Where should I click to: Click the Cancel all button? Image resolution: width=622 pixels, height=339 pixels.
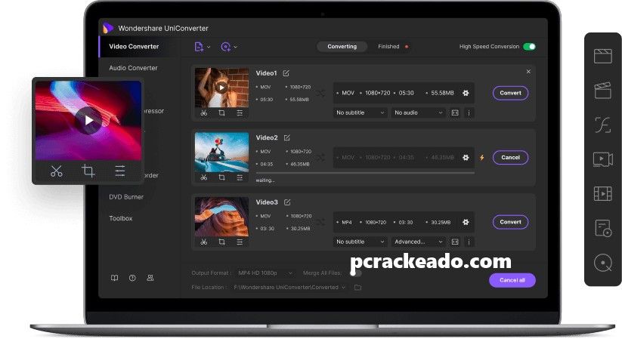pyautogui.click(x=512, y=280)
